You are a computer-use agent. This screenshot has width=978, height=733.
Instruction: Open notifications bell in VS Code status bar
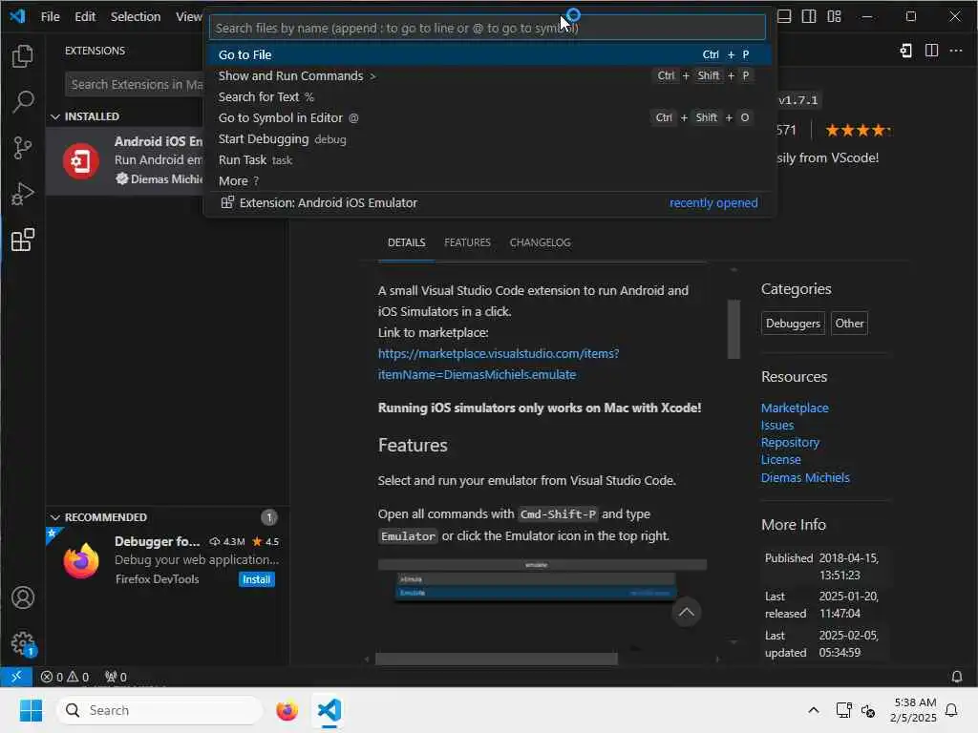click(956, 677)
